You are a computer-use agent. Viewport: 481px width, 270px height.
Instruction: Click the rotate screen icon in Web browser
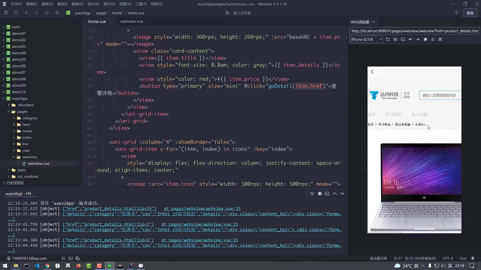(x=388, y=39)
